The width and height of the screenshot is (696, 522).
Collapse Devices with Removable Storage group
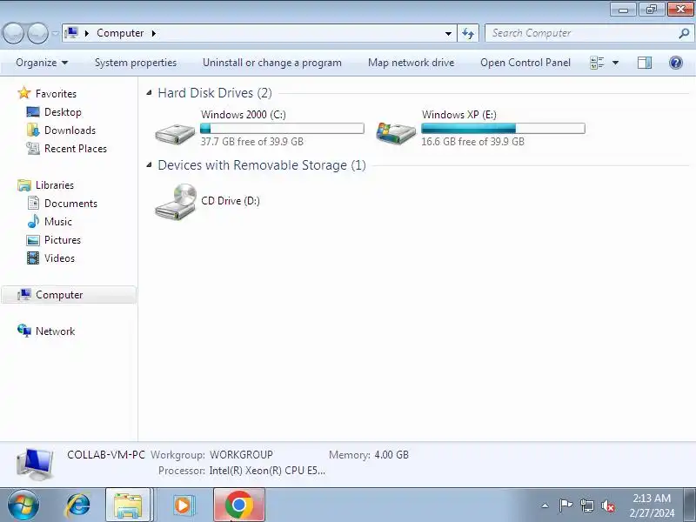[x=149, y=165]
